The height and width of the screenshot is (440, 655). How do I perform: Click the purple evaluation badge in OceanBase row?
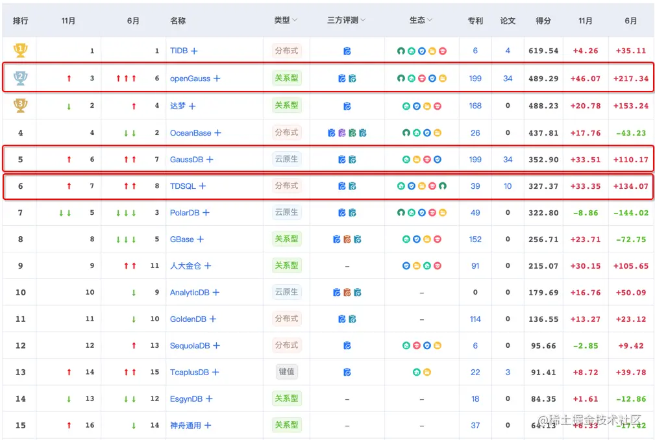[342, 133]
